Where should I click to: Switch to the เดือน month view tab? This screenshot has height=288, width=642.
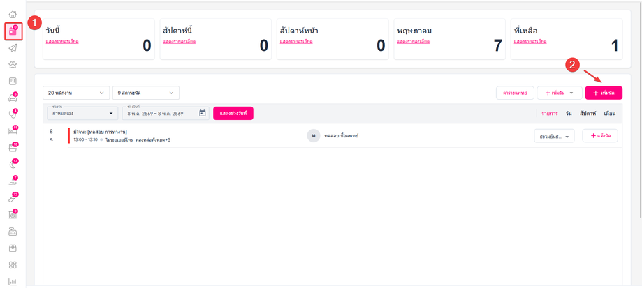click(x=610, y=113)
